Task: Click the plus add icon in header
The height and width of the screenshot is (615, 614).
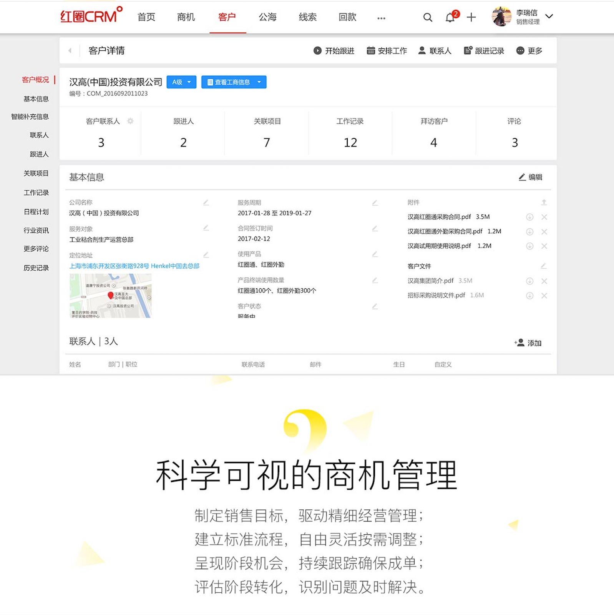Action: click(x=471, y=17)
